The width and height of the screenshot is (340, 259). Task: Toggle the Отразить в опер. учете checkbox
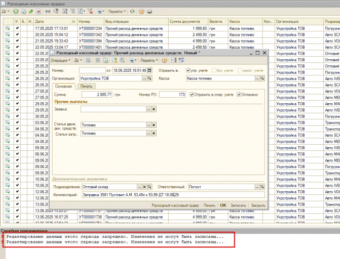click(192, 95)
